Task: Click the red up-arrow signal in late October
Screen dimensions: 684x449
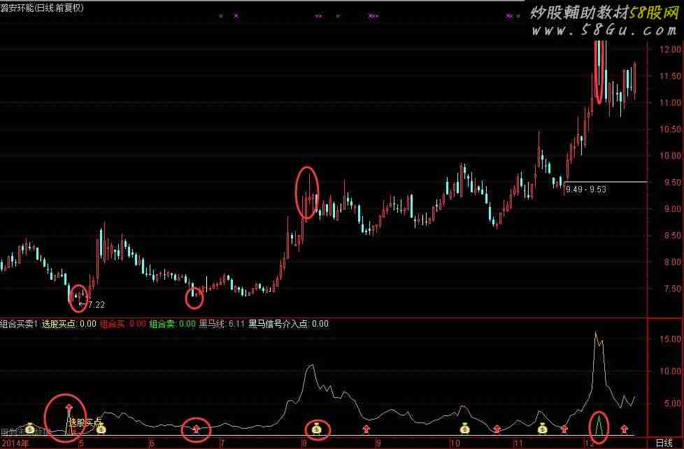Action: pyautogui.click(x=497, y=430)
